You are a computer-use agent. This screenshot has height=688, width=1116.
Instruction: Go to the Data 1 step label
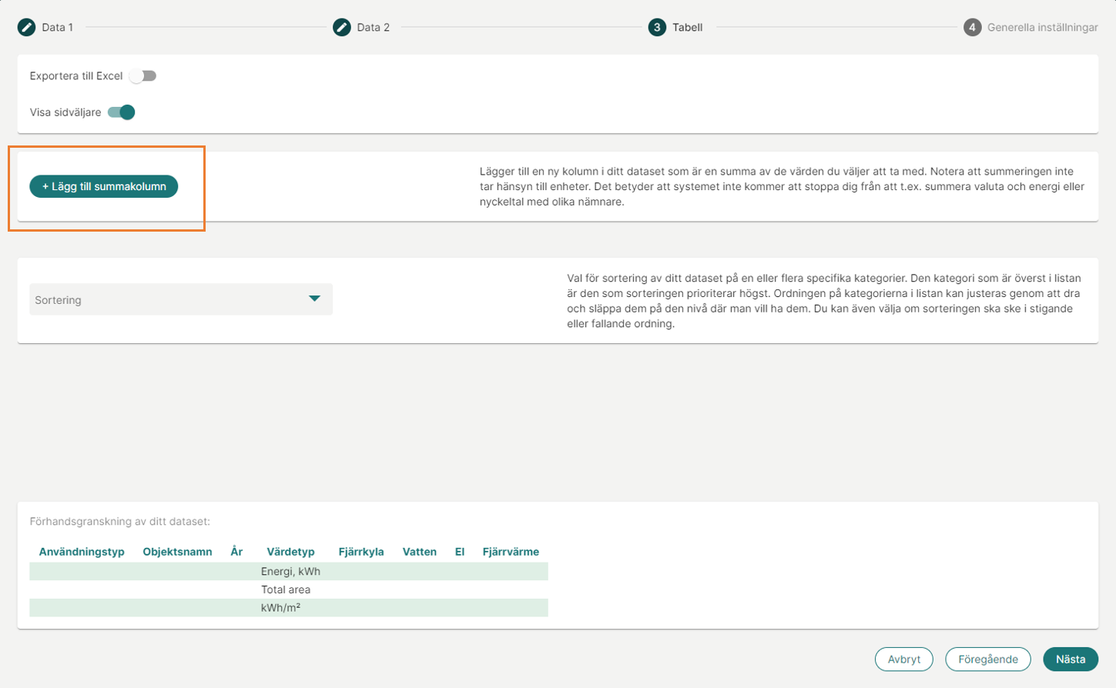57,28
